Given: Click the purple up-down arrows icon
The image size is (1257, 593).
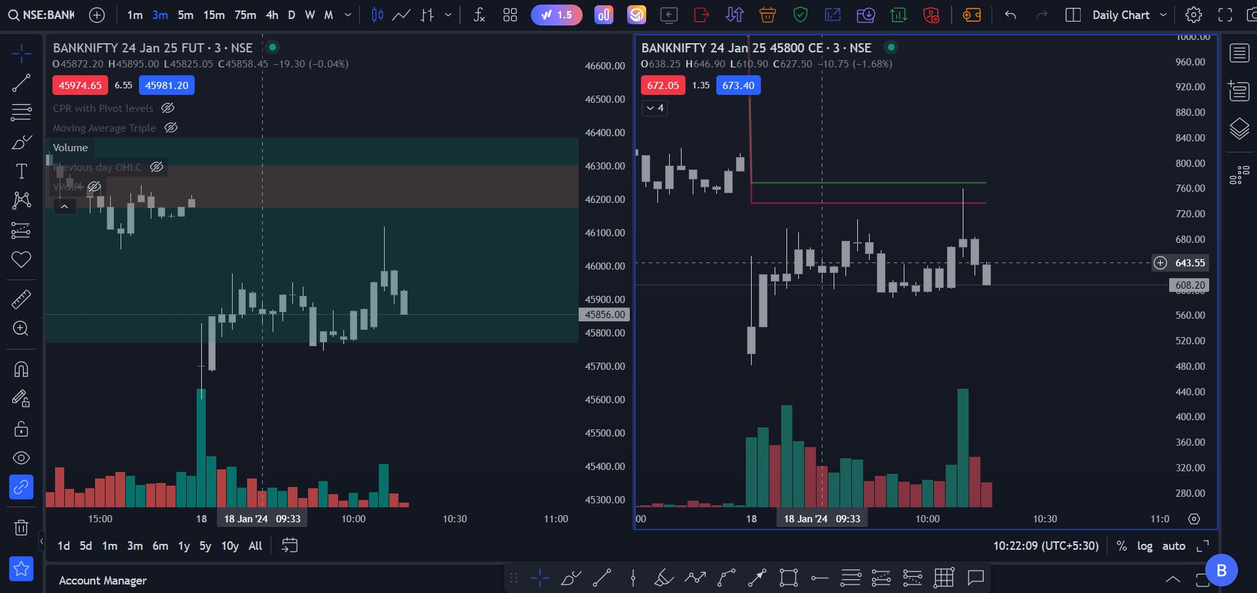Looking at the screenshot, I should 735,15.
